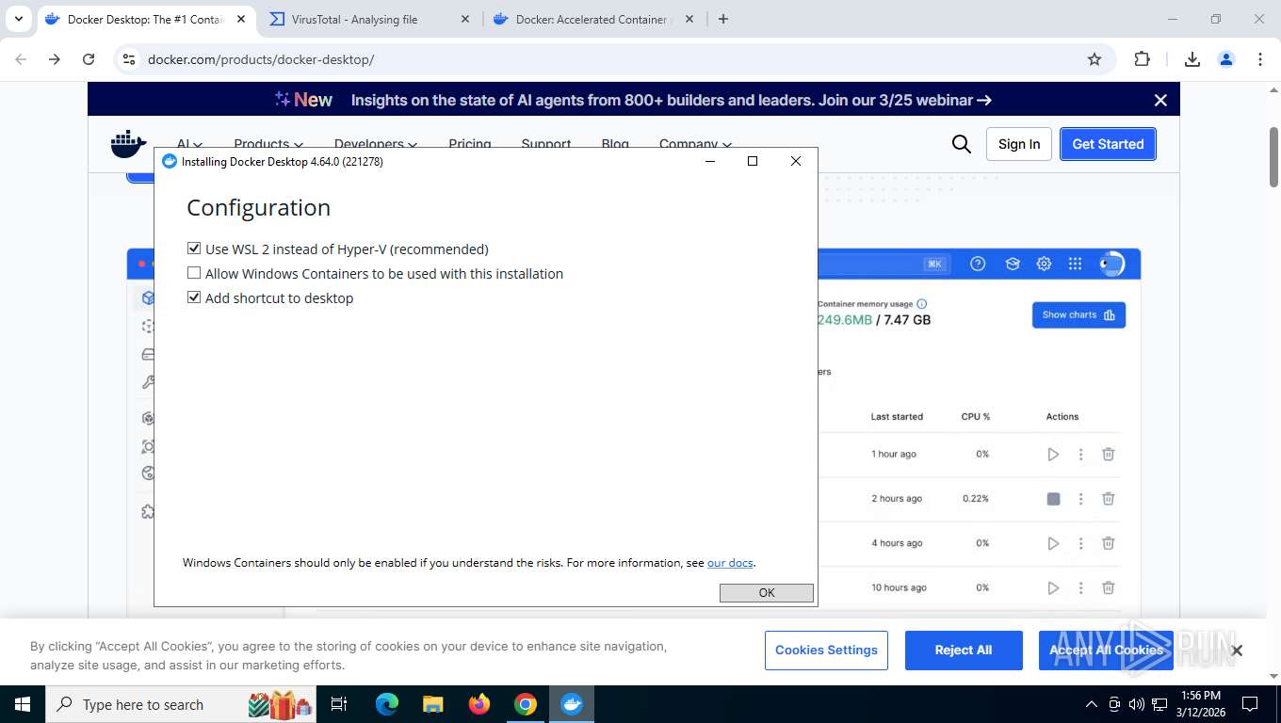Click learning center cap icon in preview
The width and height of the screenshot is (1281, 723).
pyautogui.click(x=1013, y=264)
